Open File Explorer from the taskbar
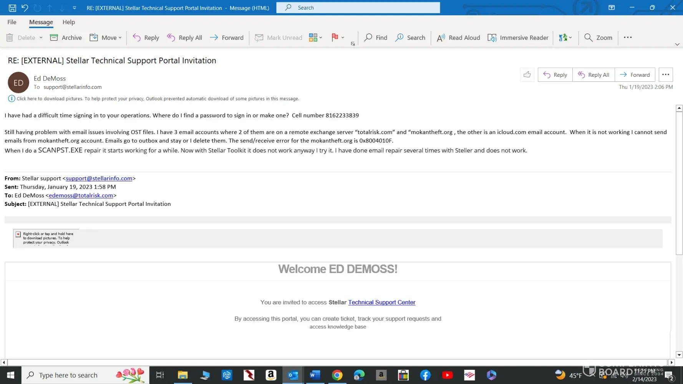The width and height of the screenshot is (683, 384). [x=182, y=375]
